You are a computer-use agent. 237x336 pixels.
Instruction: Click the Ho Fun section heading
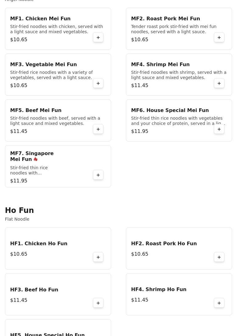19,210
